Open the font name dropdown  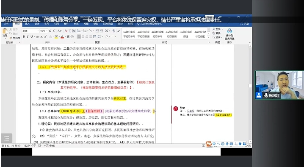pyautogui.click(x=30, y=31)
